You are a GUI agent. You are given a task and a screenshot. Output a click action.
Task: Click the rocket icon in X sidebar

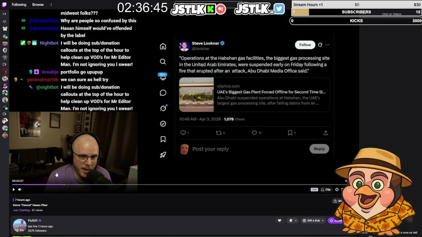[x=163, y=155]
